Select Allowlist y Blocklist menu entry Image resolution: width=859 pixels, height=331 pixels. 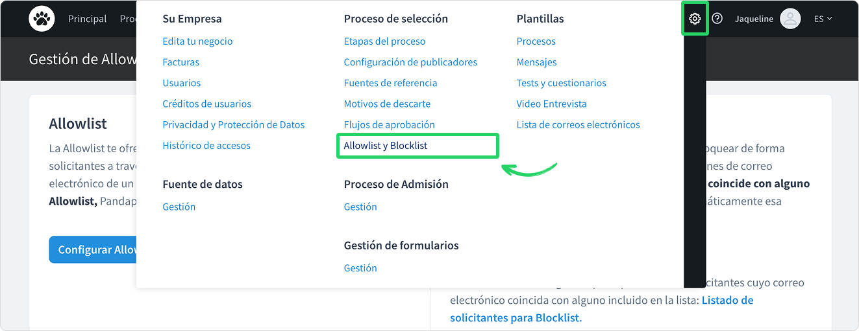coord(386,146)
